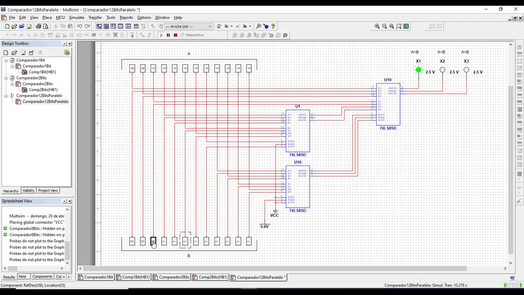Toggle the first switch in row A
524x295 pixels.
[132, 68]
